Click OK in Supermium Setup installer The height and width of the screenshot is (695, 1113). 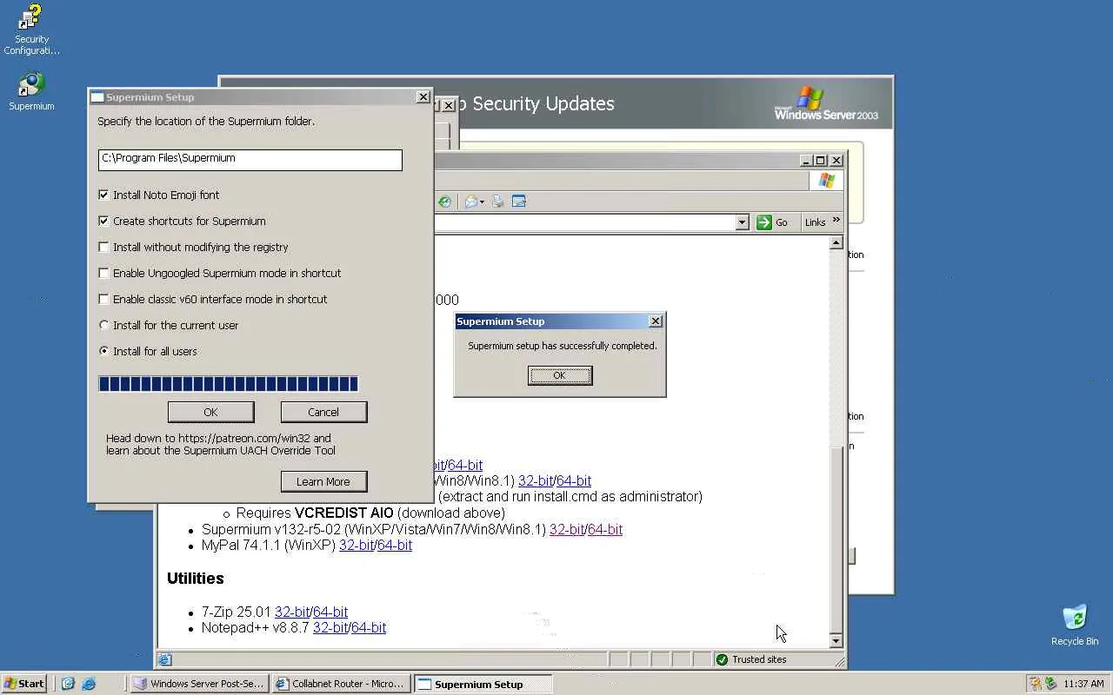[210, 412]
